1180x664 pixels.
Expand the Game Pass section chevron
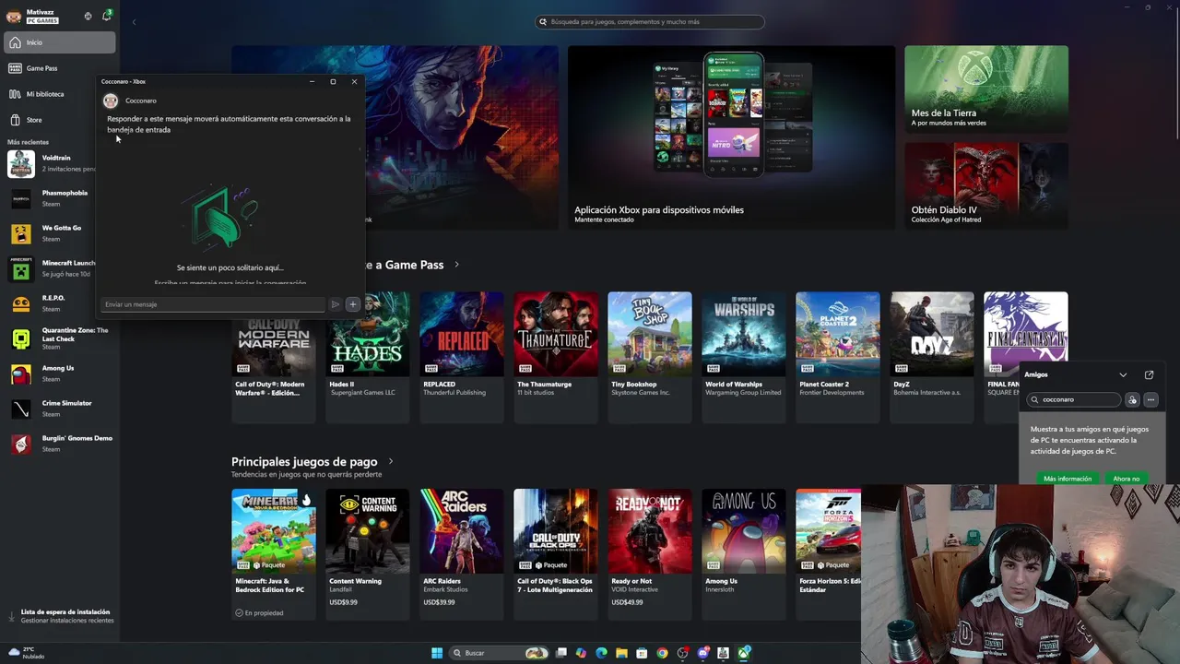(x=456, y=265)
